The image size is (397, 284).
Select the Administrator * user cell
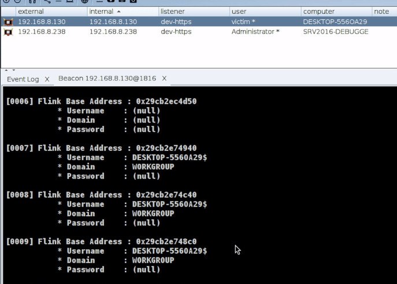coord(255,32)
